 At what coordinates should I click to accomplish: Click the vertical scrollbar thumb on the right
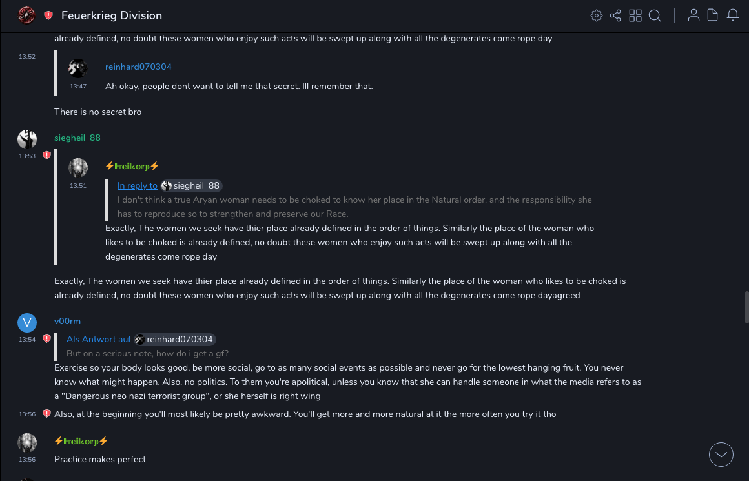point(745,307)
